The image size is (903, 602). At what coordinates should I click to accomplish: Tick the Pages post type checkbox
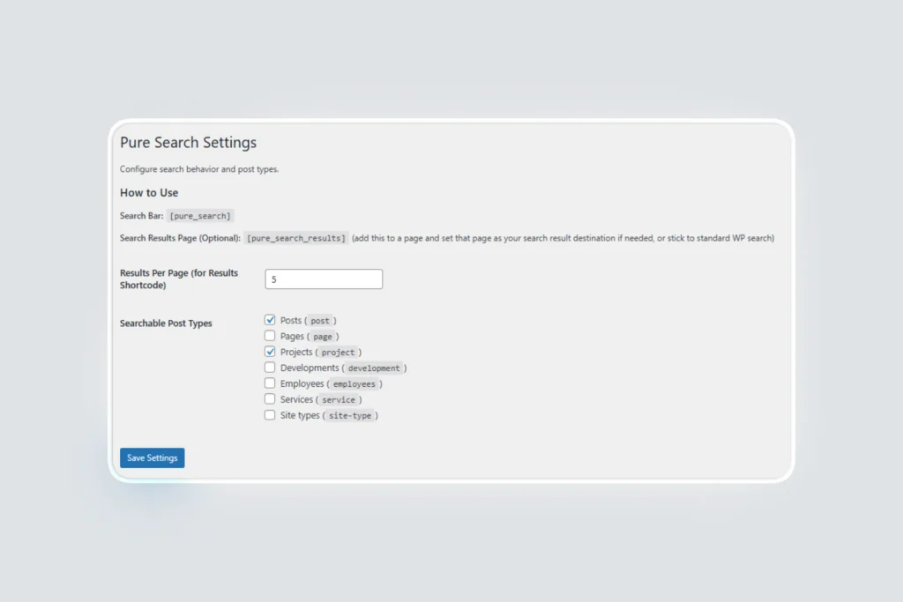[x=270, y=336]
